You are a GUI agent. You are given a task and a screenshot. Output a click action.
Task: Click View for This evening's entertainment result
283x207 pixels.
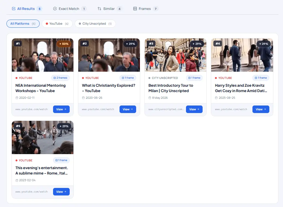tap(61, 192)
